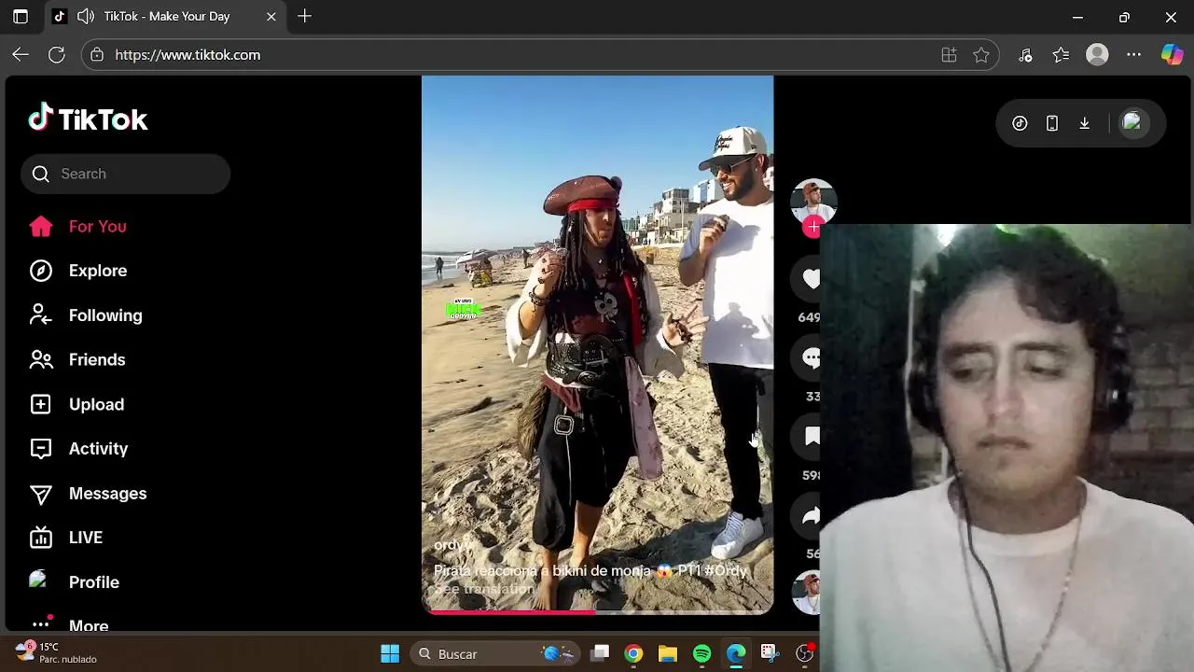Open Edge settings and more menu
This screenshot has width=1194, height=672.
click(1133, 55)
